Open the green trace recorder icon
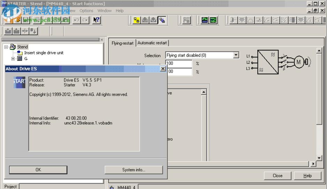 coord(205,20)
